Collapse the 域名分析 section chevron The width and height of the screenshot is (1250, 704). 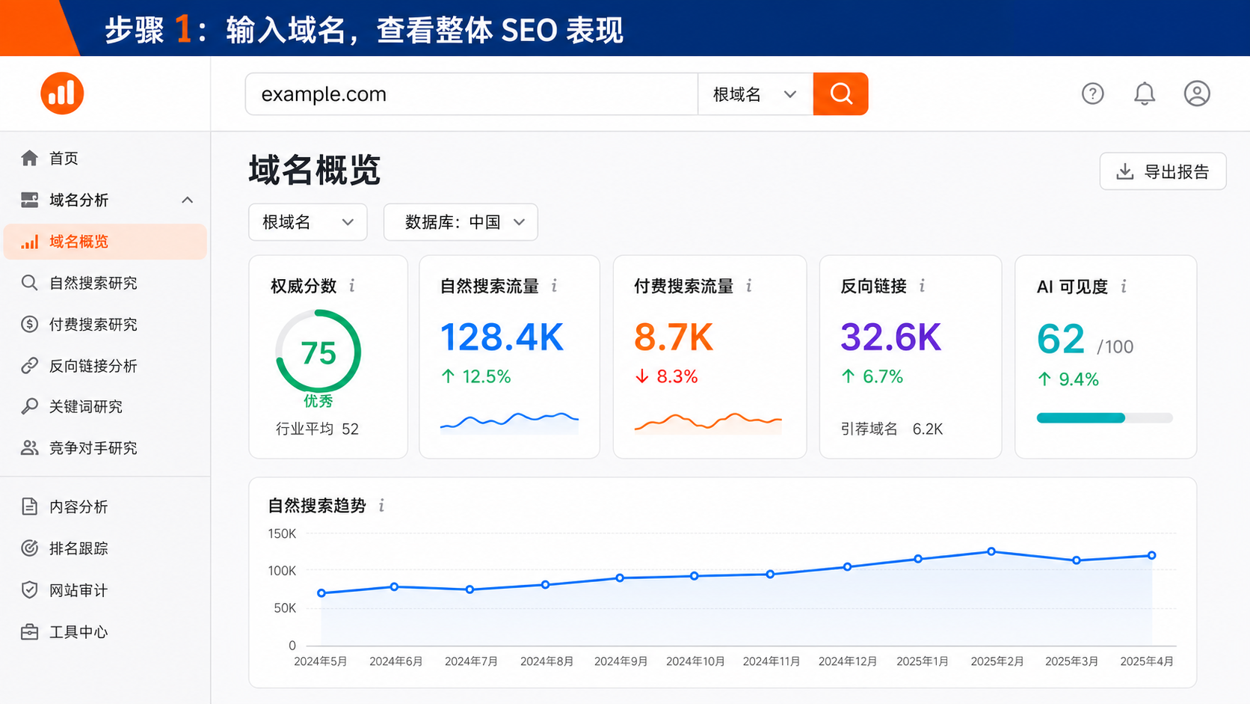coord(188,200)
